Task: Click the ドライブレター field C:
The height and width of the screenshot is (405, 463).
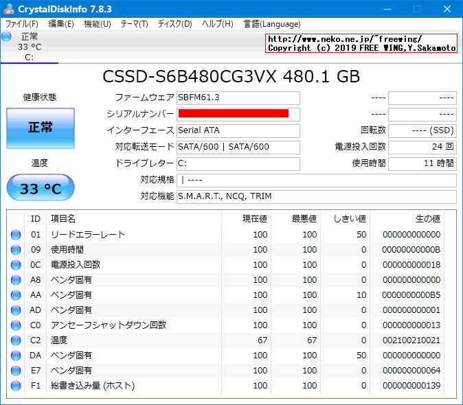Action: coord(238,163)
